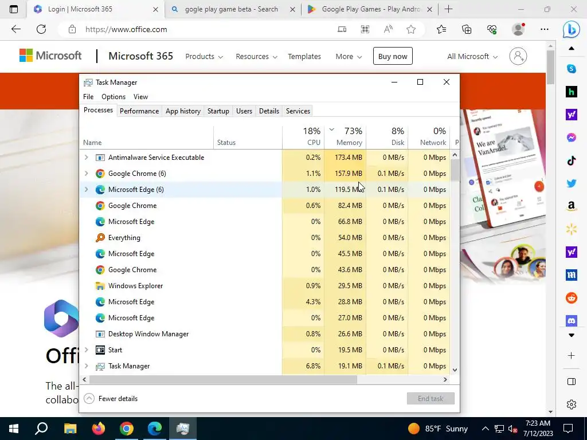Click the Buy now button
This screenshot has height=440, width=587.
point(393,56)
